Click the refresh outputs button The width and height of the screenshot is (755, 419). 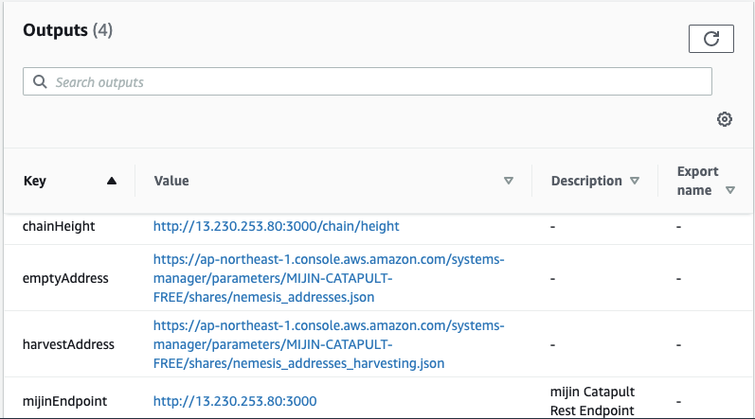click(x=710, y=39)
